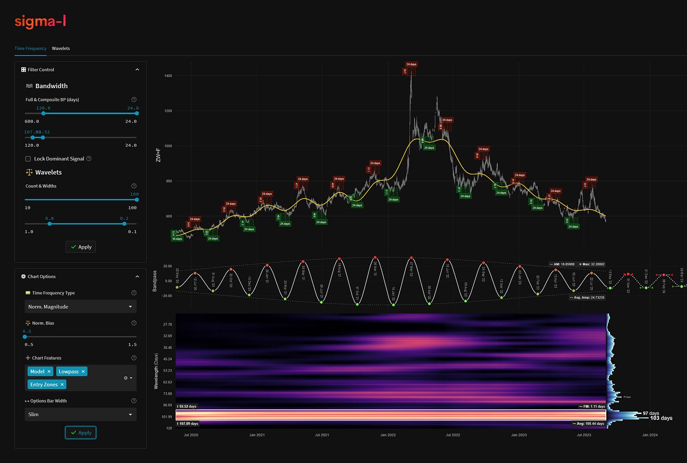The image size is (687, 463).
Task: Open help for Count & Widths
Action: pos(134,186)
